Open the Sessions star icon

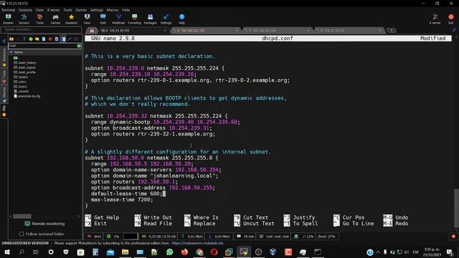(71, 19)
